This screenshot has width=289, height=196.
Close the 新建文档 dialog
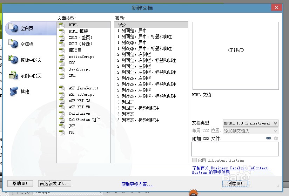[276, 8]
